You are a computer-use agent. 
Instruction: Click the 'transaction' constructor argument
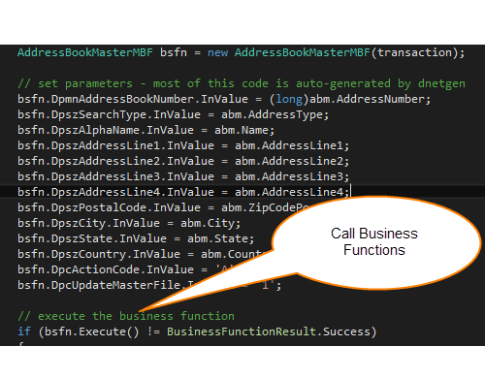[414, 52]
